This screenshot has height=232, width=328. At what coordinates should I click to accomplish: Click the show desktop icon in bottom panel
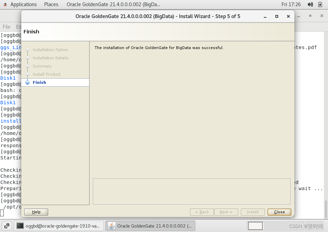7,226
